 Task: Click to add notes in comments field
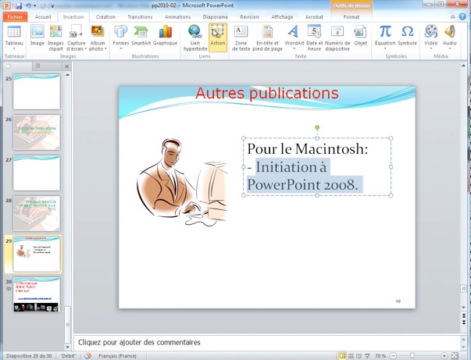click(266, 342)
